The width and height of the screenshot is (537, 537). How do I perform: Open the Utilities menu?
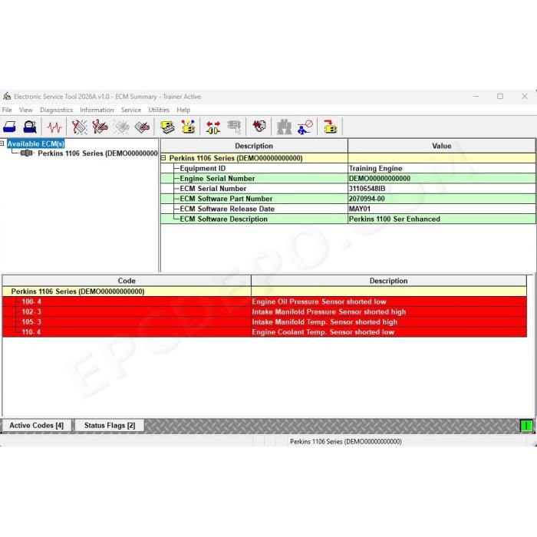click(159, 110)
